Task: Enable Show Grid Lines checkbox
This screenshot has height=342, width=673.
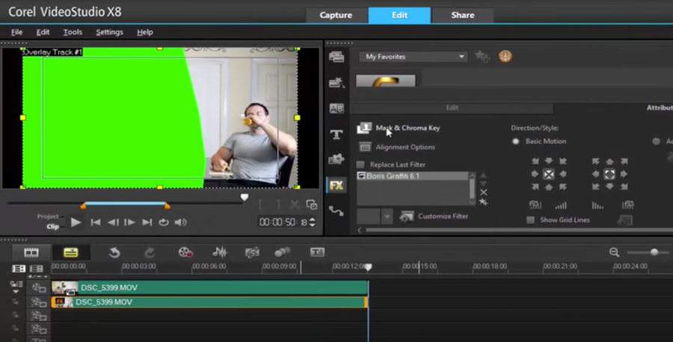Action: coord(530,220)
